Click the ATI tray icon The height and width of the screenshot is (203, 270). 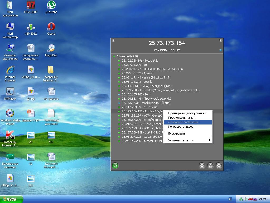[250, 199]
